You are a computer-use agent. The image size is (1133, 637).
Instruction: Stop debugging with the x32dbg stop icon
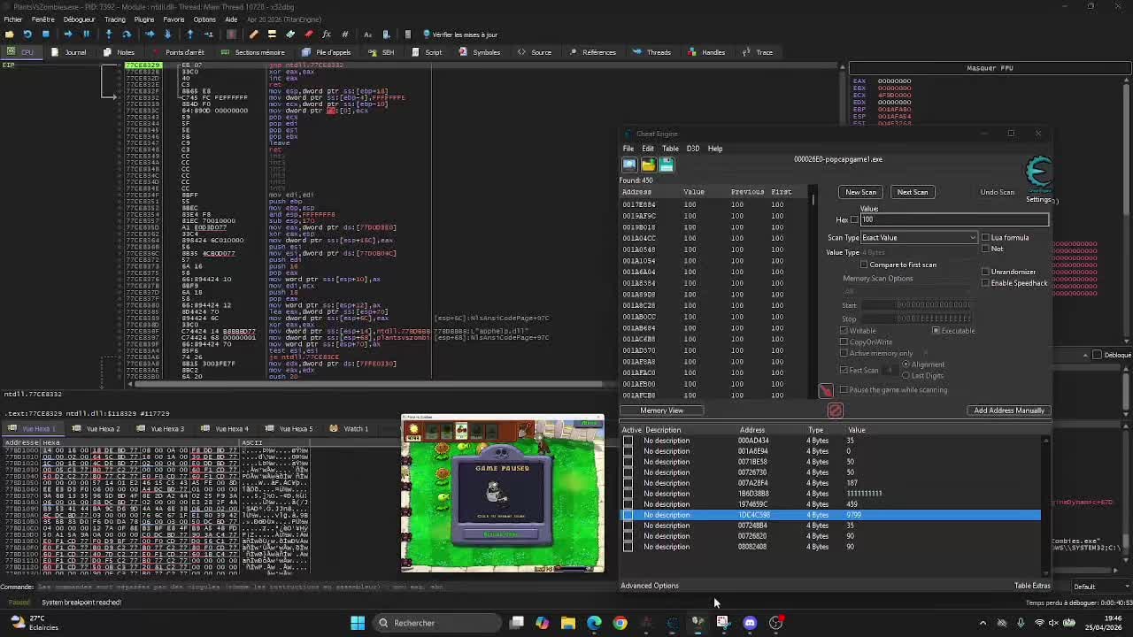click(x=46, y=35)
